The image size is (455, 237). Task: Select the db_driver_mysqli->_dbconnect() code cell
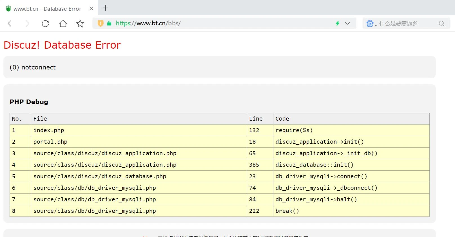pos(351,188)
